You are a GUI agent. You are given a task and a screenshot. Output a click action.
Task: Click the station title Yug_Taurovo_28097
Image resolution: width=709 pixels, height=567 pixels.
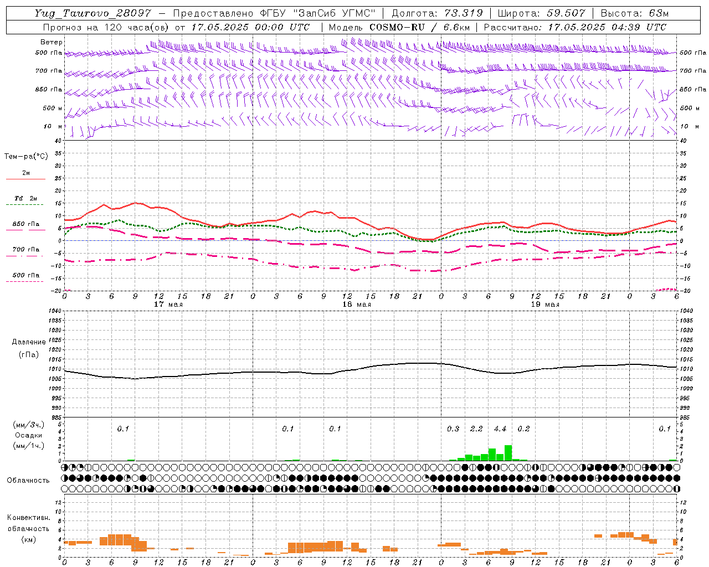93,13
